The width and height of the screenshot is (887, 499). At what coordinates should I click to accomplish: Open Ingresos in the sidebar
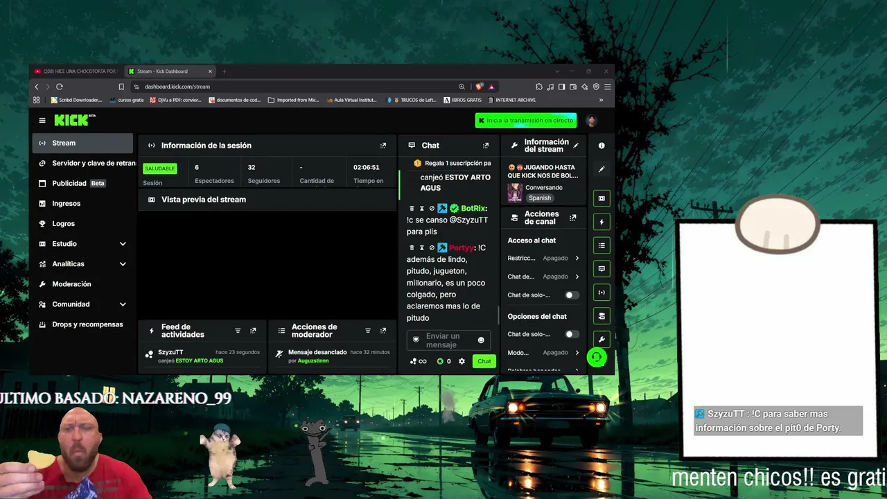pos(82,203)
